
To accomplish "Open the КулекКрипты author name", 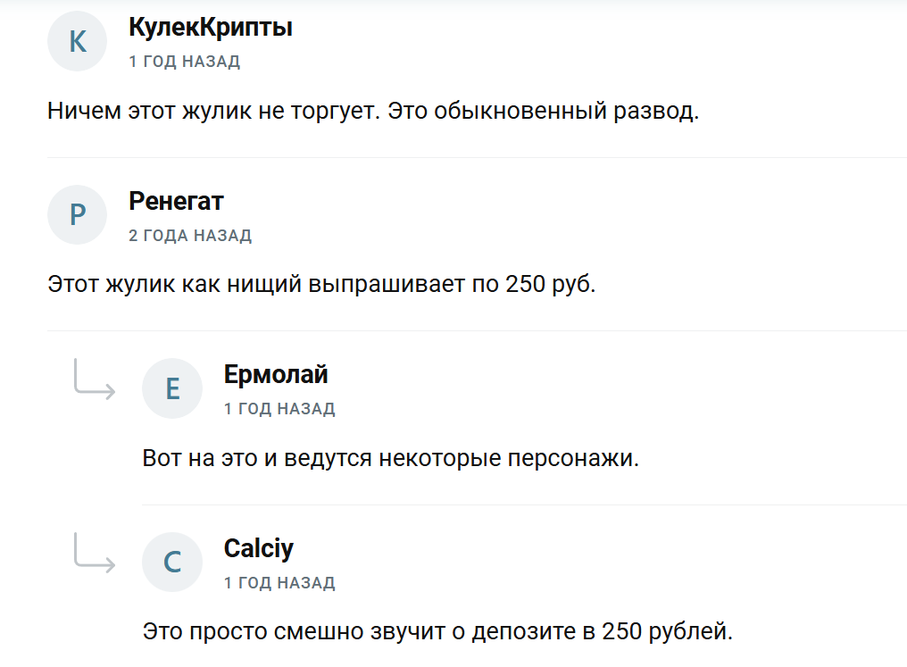I will [x=211, y=28].
